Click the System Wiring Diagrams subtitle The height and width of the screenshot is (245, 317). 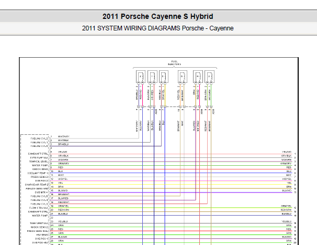pyautogui.click(x=157, y=28)
